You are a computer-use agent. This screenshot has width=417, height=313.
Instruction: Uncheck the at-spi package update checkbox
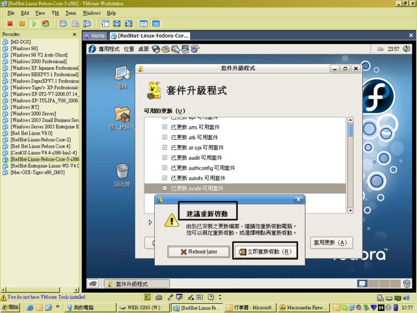point(165,147)
